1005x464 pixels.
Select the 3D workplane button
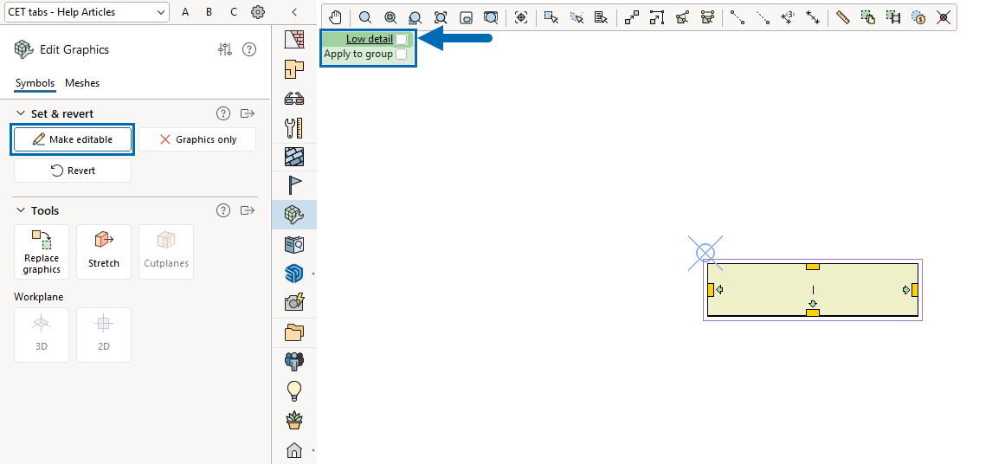coord(42,335)
